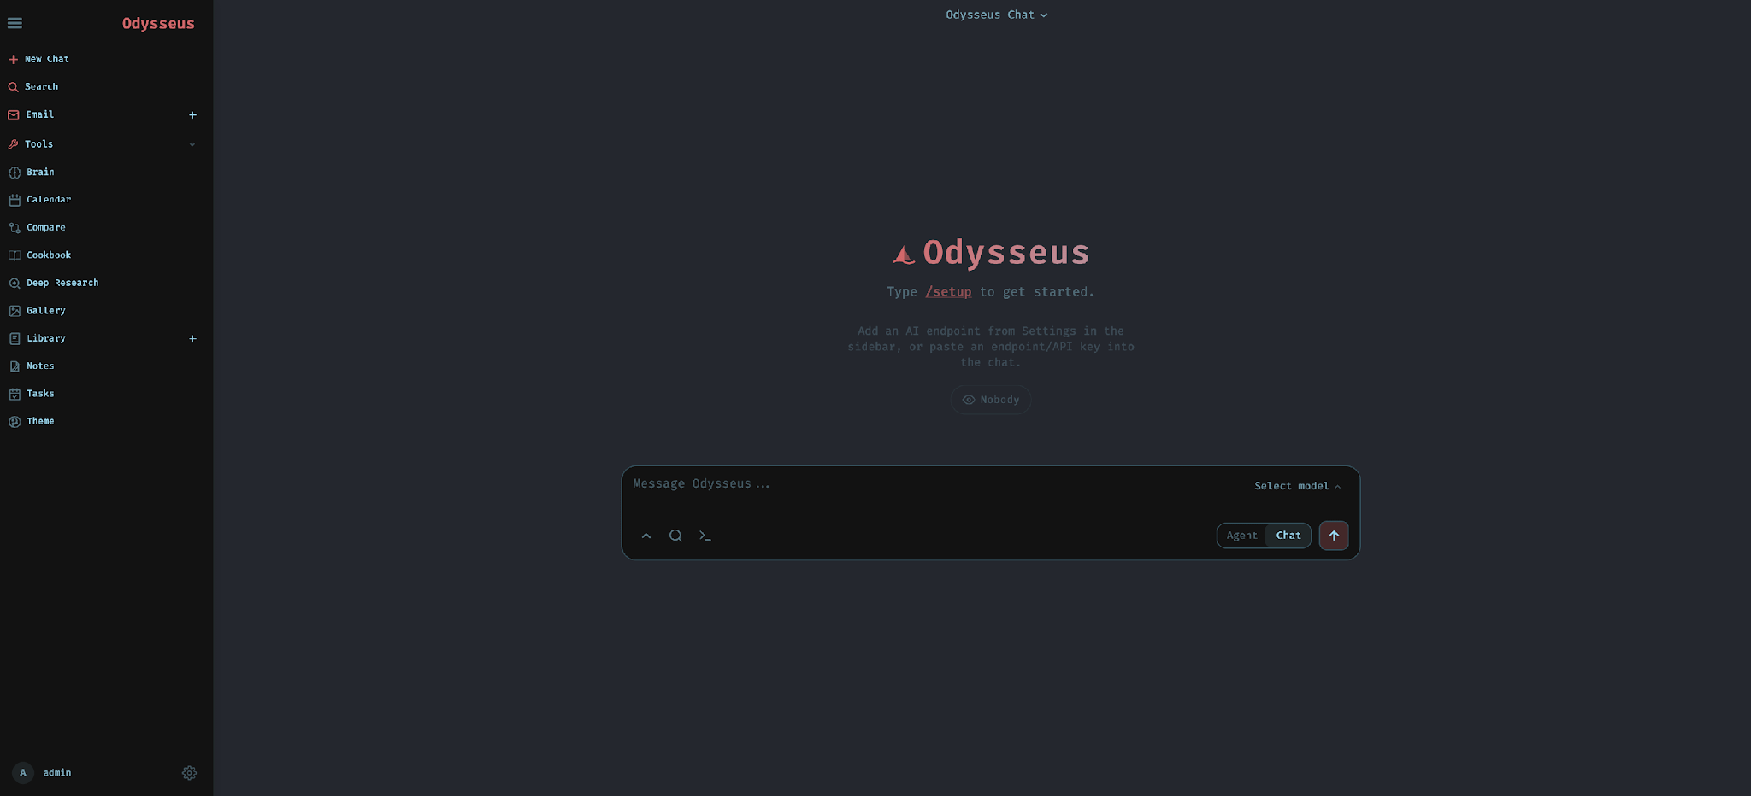Switch to Agent mode

point(1241,536)
